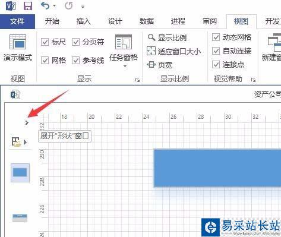Click the 新建窗口 icon
This screenshot has width=281, height=237.
[274, 43]
